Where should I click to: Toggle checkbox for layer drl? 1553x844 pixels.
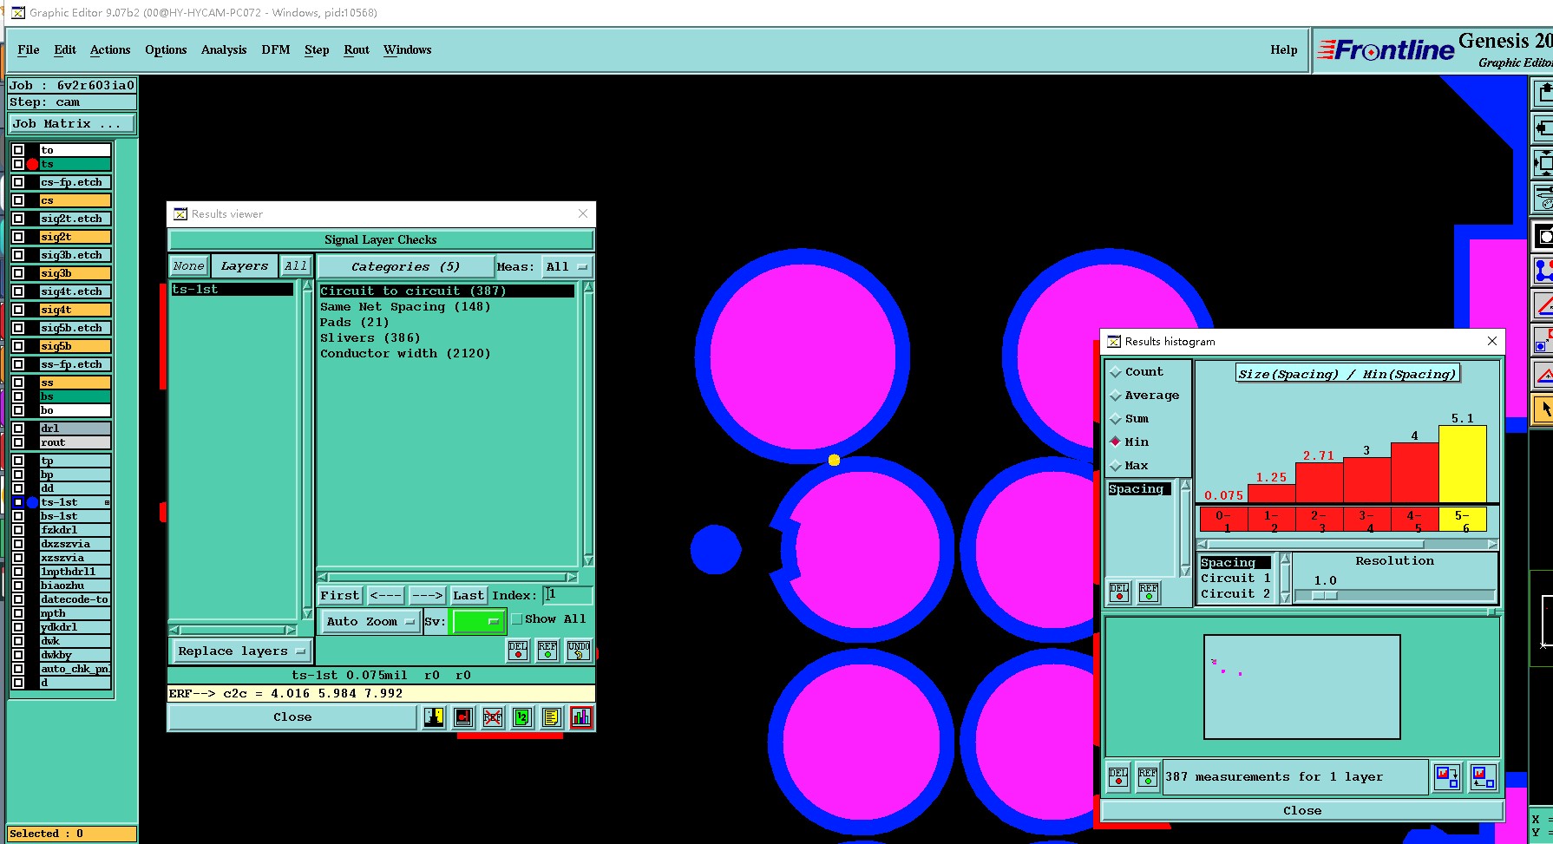(18, 429)
